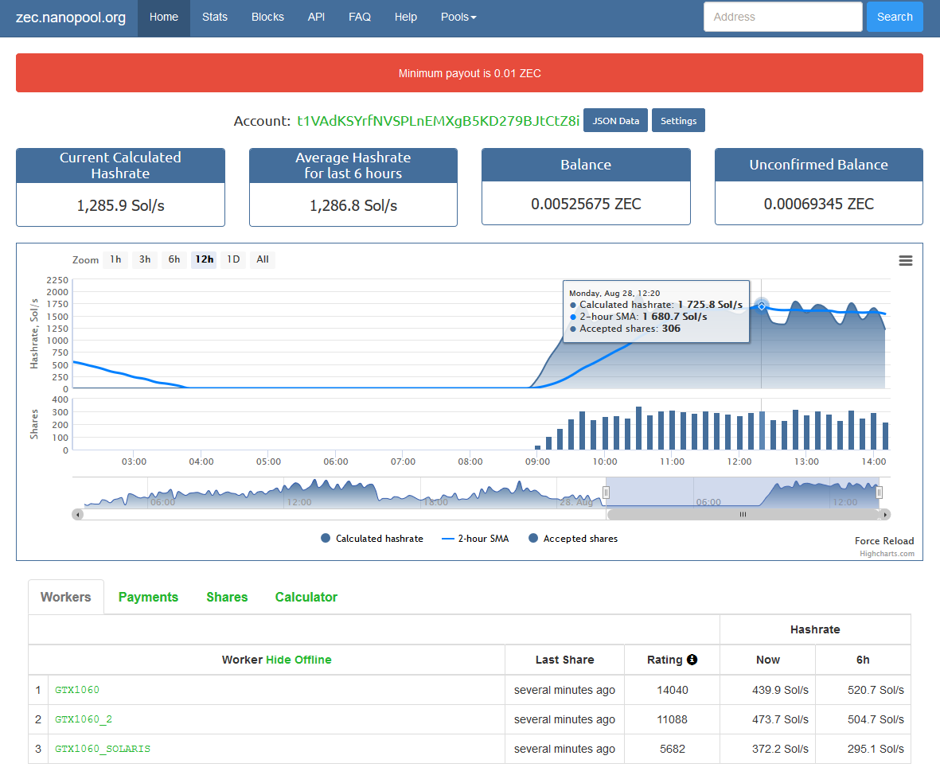
Task: Click the Unconfirmed Balance value 0.00069345 ZEC
Action: [x=818, y=204]
